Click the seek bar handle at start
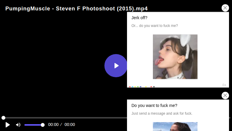The width and height of the screenshot is (232, 131). [3, 118]
